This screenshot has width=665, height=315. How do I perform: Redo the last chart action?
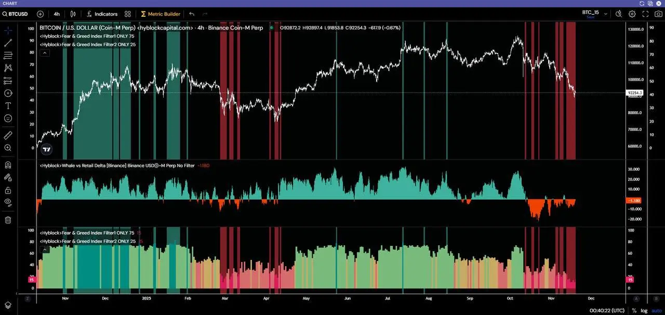(x=205, y=14)
